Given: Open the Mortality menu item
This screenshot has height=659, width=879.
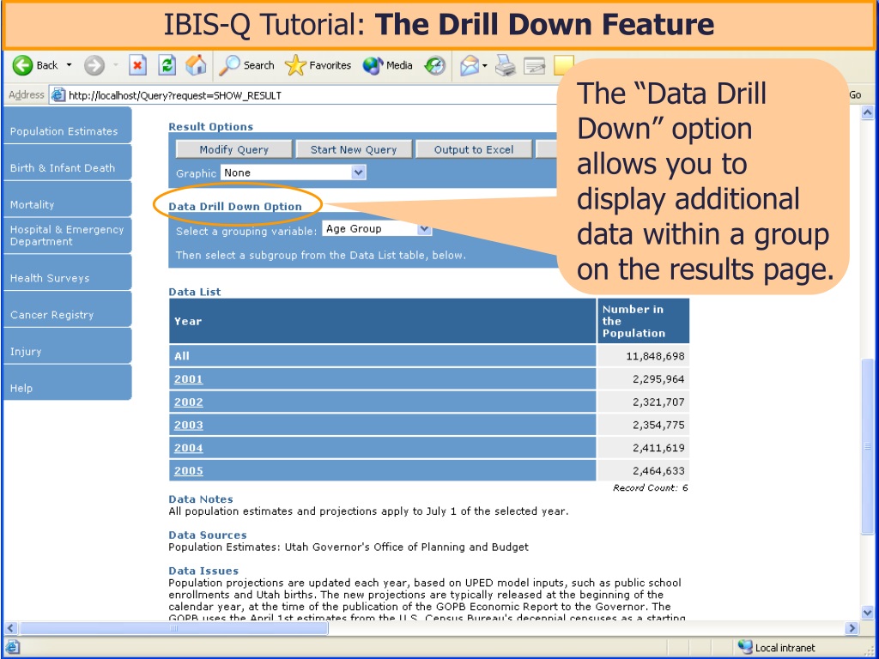Looking at the screenshot, I should tap(67, 199).
